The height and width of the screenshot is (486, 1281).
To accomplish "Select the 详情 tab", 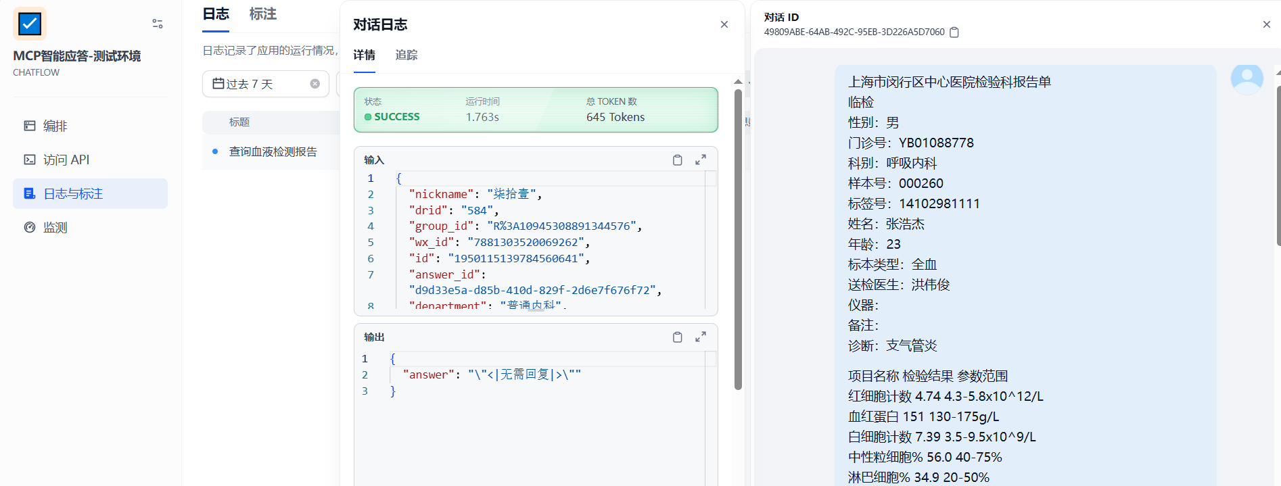I will click(364, 55).
